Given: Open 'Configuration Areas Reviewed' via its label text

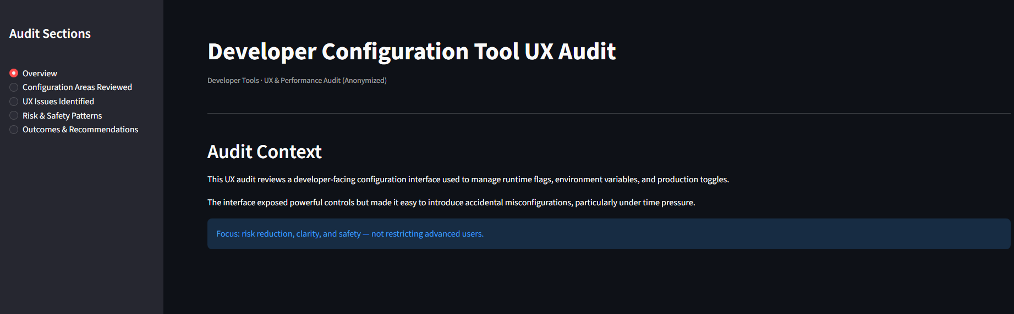Looking at the screenshot, I should (x=77, y=87).
